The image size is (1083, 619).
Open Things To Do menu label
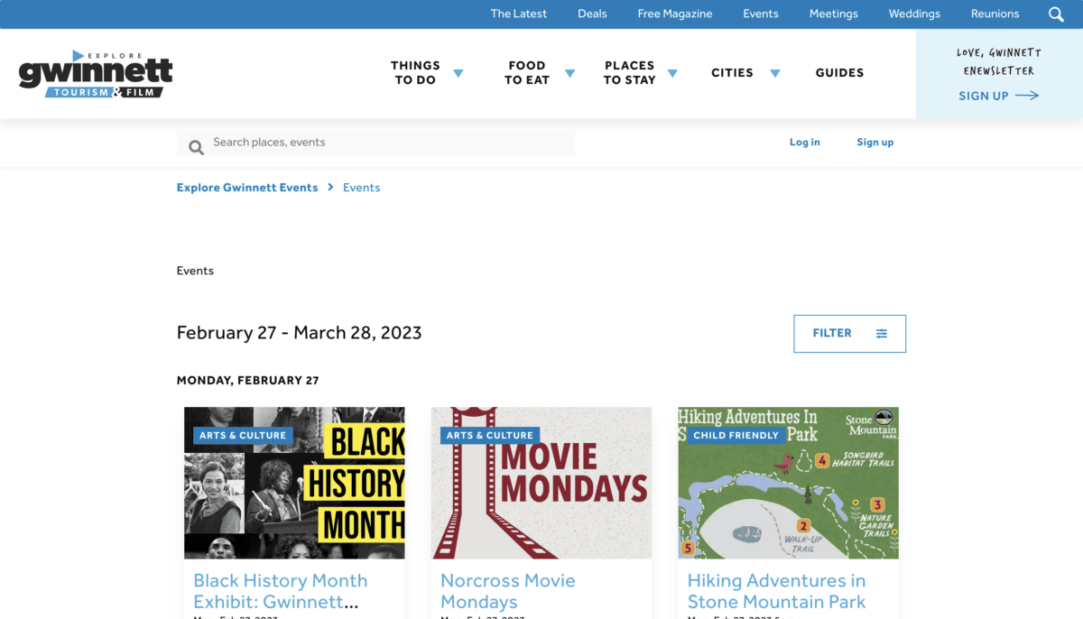[415, 73]
